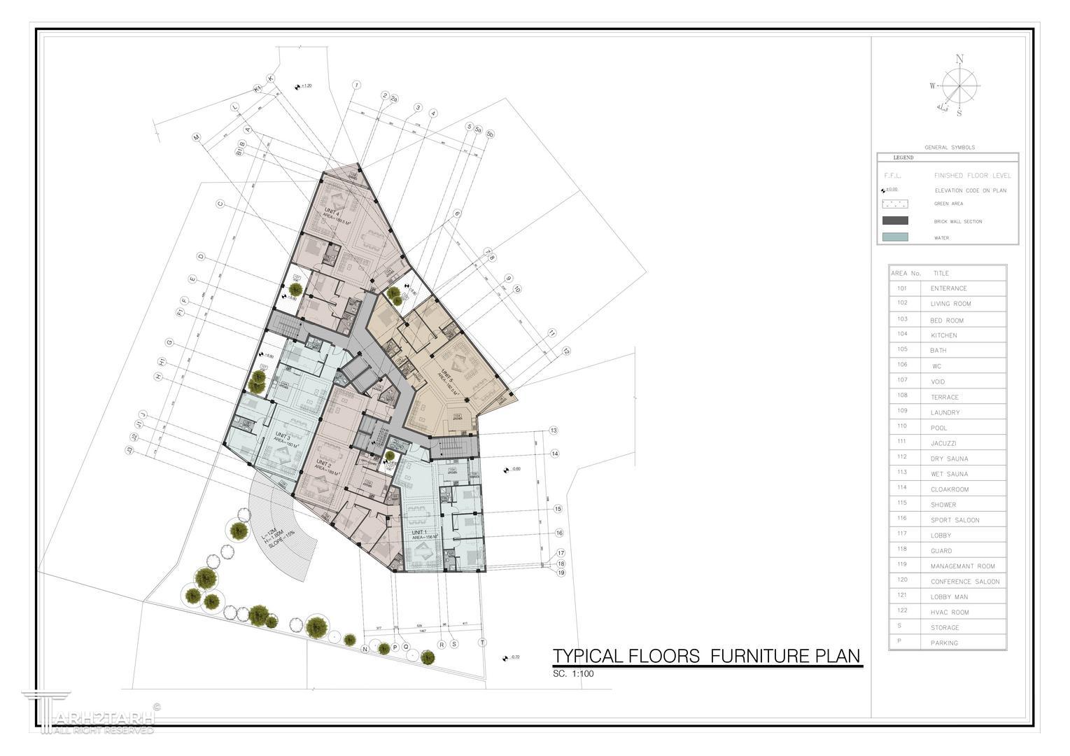
Task: Click the UNIT 1 label on plan
Action: pyautogui.click(x=421, y=534)
